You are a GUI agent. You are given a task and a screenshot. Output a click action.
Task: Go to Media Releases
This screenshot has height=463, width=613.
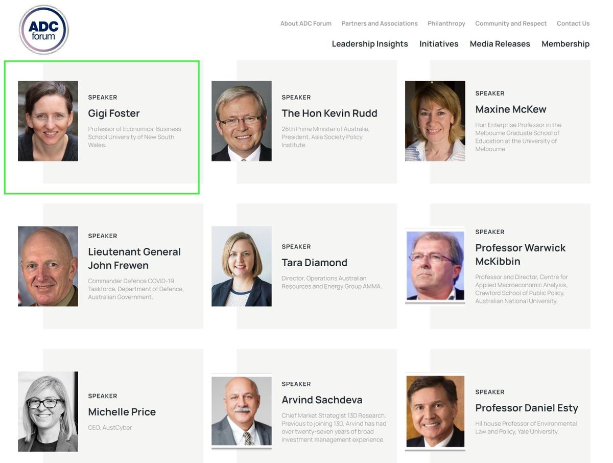(500, 44)
